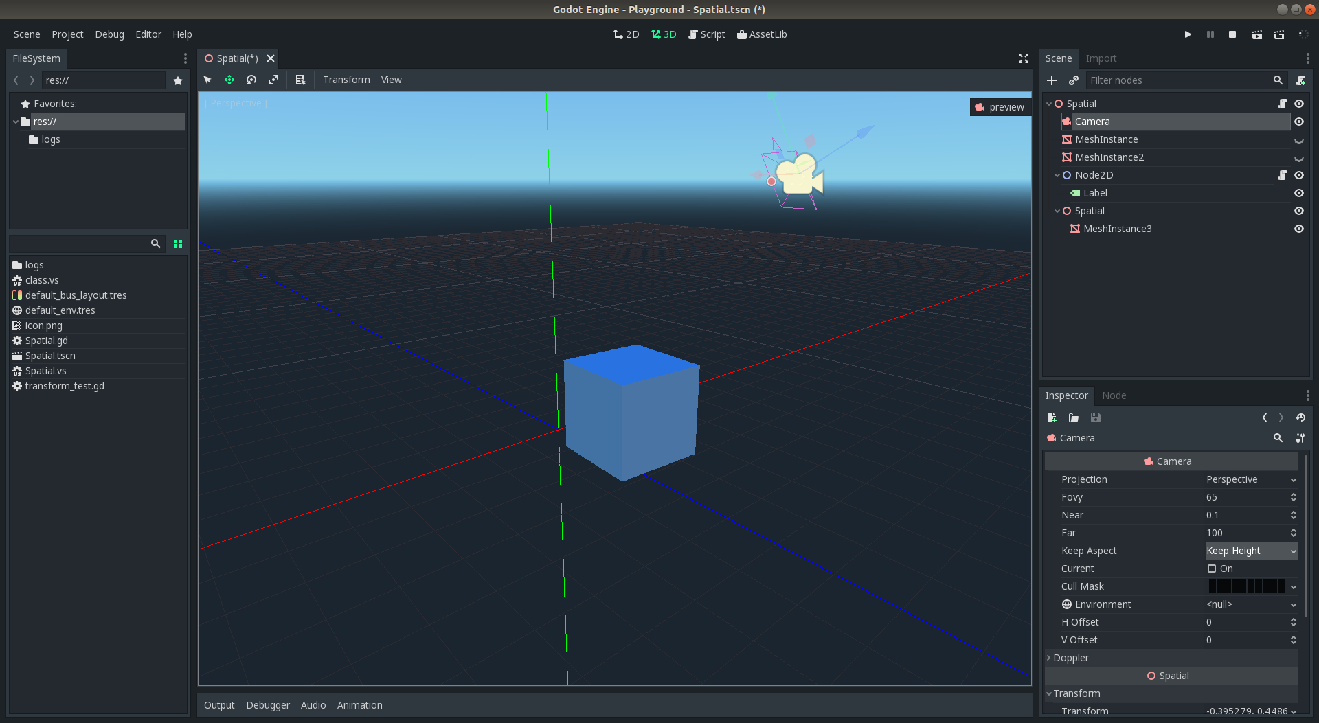
Task: Collapse the Node2D branch
Action: [1057, 175]
